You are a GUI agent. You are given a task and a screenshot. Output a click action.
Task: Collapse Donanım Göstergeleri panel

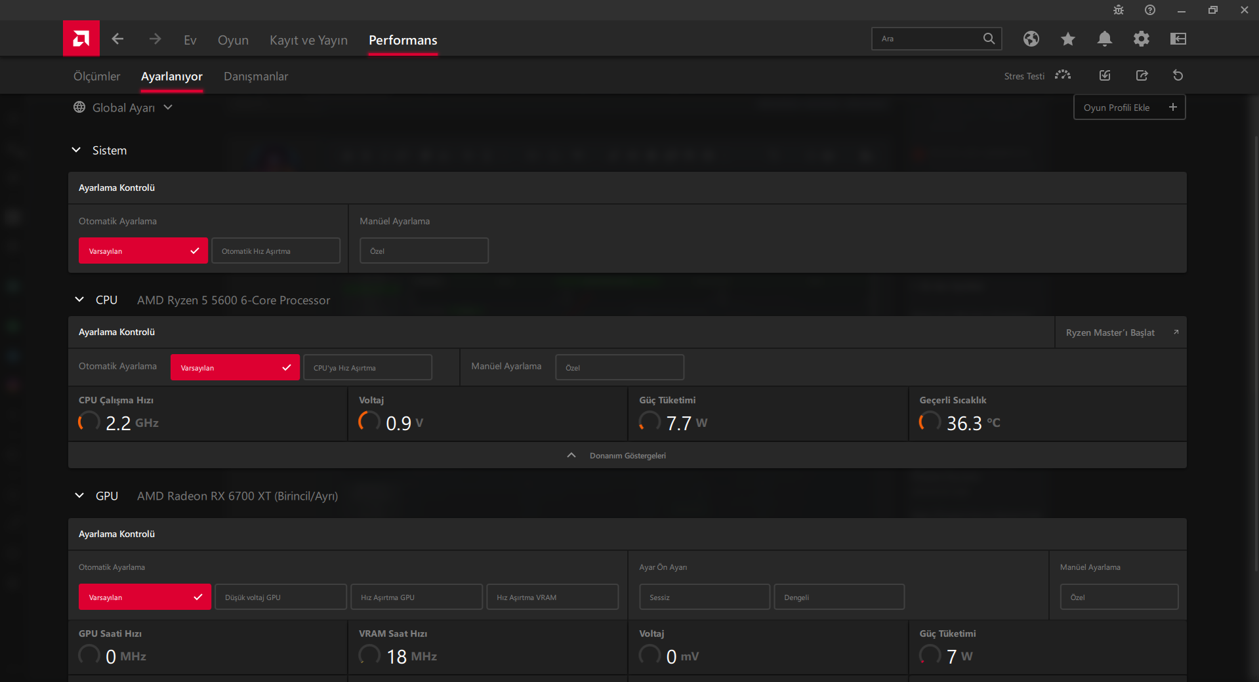point(627,455)
